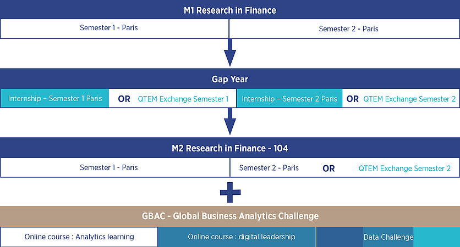Click QTEM Exchange Semester 2 in M2 row
Screen dimensions: 460x247
coord(404,168)
